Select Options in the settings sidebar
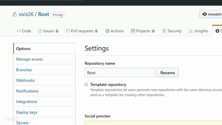222x125 pixels. (x=44, y=49)
